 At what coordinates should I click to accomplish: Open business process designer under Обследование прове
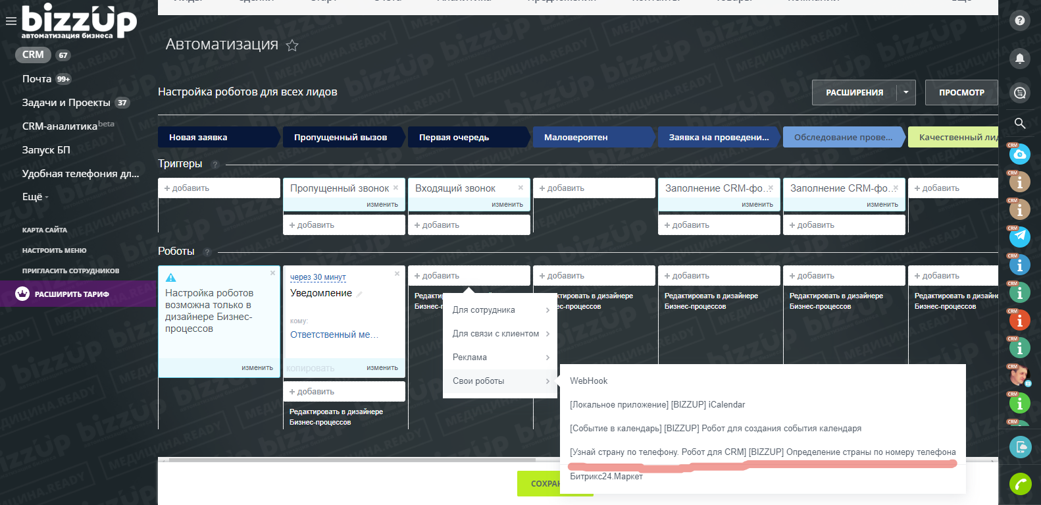[x=836, y=301]
